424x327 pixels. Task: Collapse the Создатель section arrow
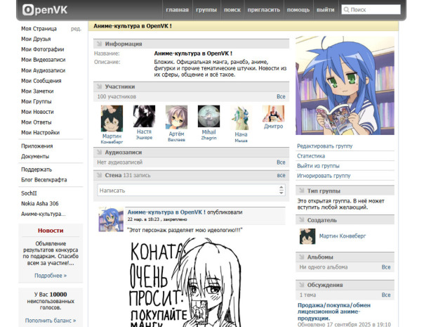[x=302, y=220]
